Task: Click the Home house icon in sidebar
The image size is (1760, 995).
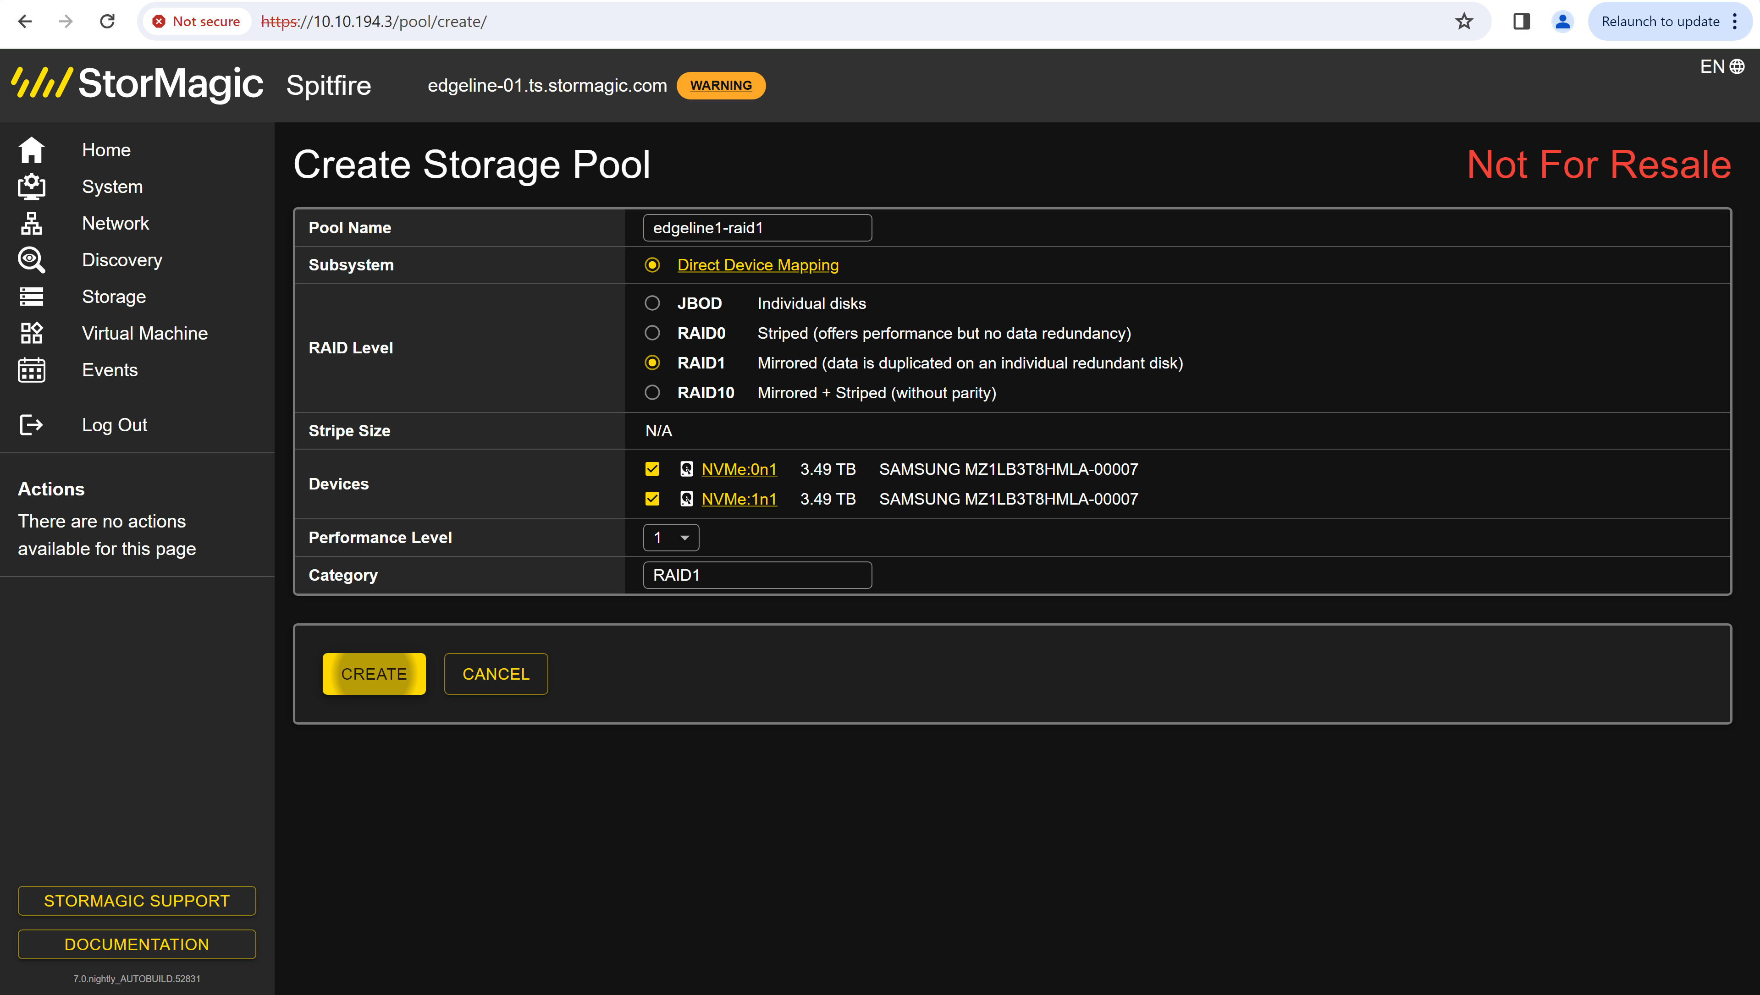Action: [32, 150]
